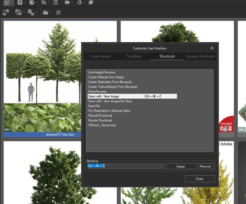Select Put Material(s) to Material Editor

[109, 111]
